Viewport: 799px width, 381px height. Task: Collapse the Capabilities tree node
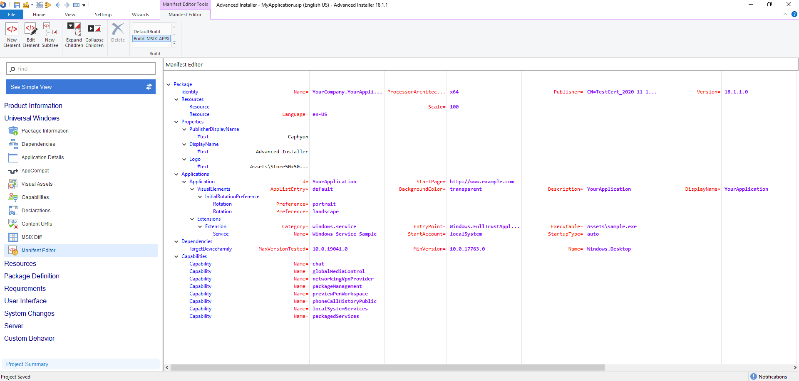point(176,256)
